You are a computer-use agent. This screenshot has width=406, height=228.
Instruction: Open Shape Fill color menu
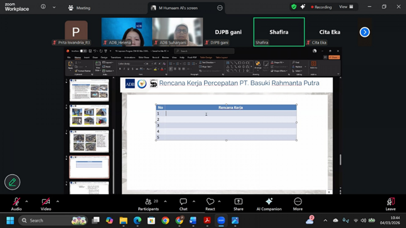pos(278,62)
